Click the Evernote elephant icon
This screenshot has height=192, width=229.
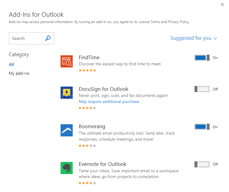point(67,168)
